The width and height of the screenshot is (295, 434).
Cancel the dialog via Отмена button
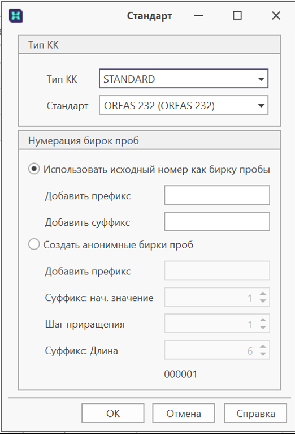(x=184, y=413)
